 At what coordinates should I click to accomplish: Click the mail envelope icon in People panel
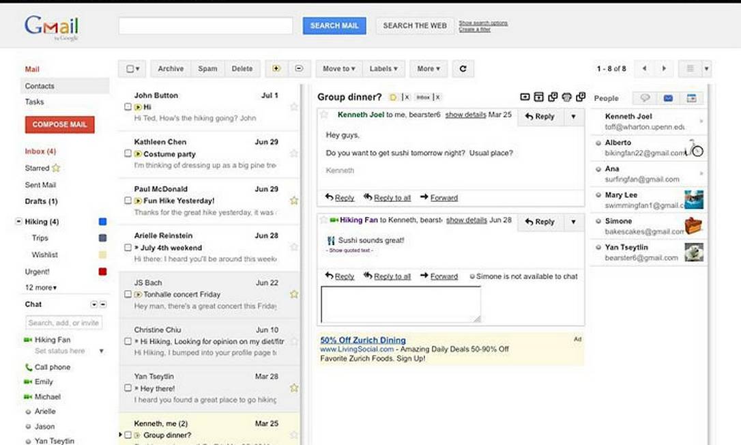point(668,98)
